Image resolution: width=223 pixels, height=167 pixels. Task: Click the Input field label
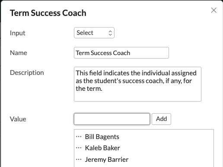(18, 33)
